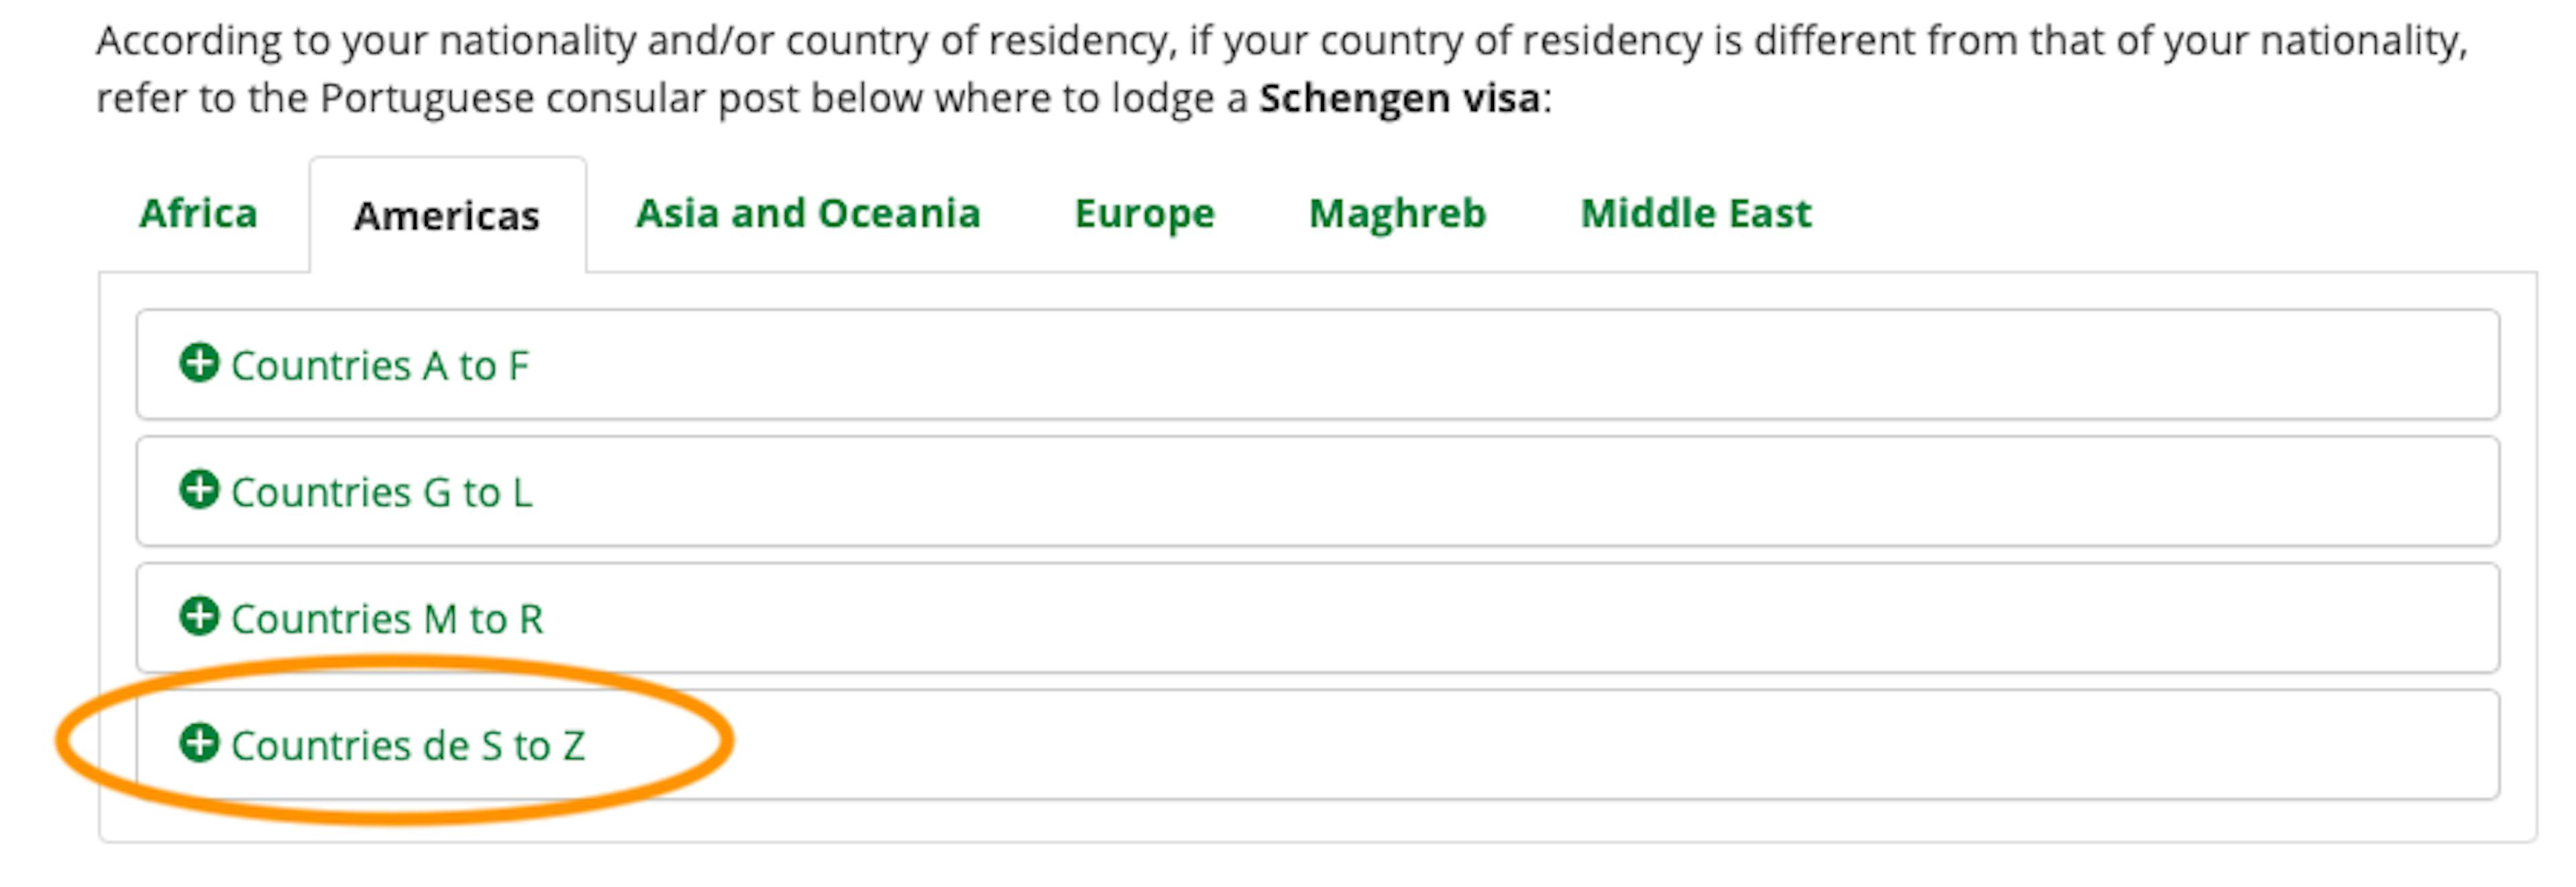Viewport: 2576px width, 887px height.
Task: Open the Maghreb tab
Action: [1397, 214]
